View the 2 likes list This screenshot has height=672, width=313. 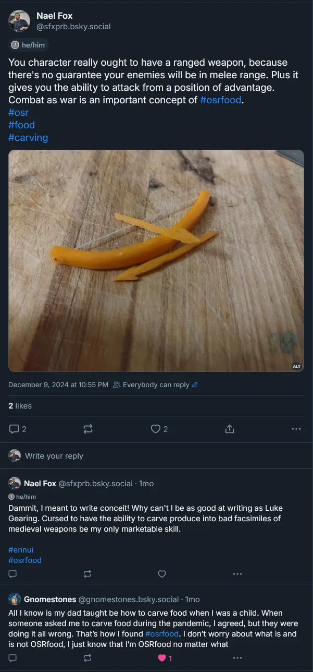[20, 406]
